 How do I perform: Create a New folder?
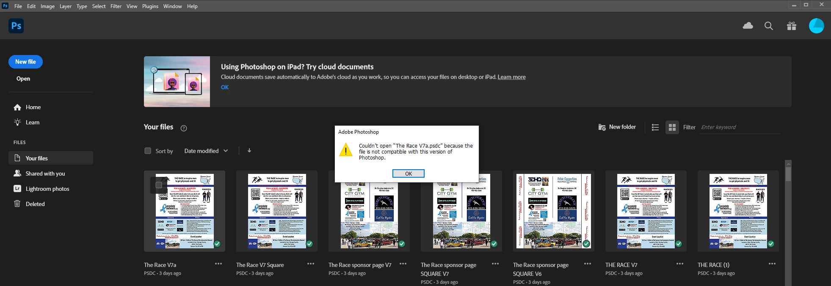click(x=617, y=127)
